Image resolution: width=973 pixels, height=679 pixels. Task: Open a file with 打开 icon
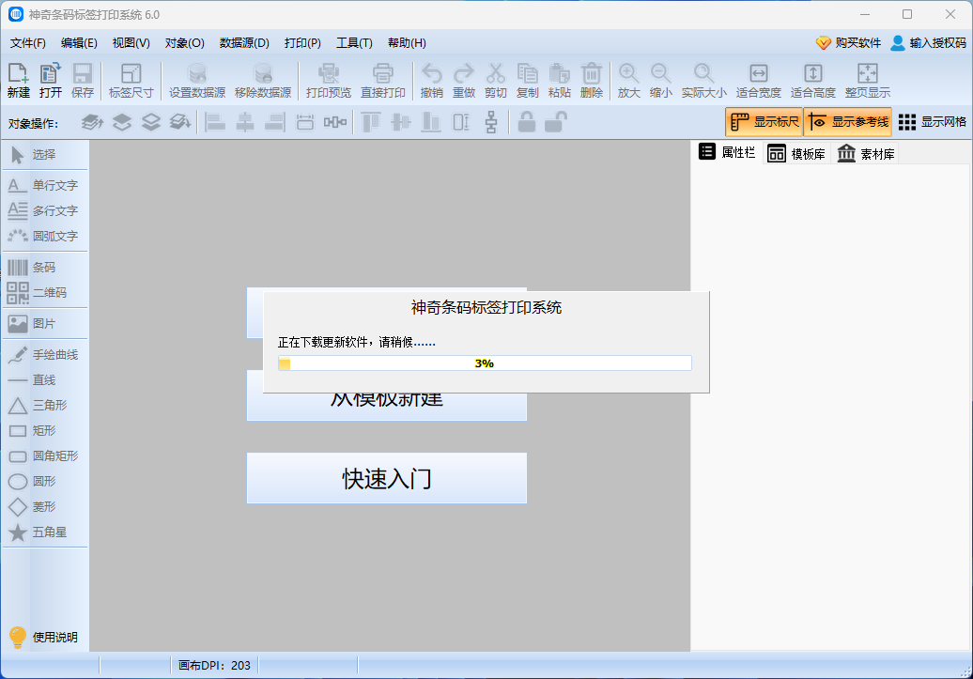[x=51, y=80]
